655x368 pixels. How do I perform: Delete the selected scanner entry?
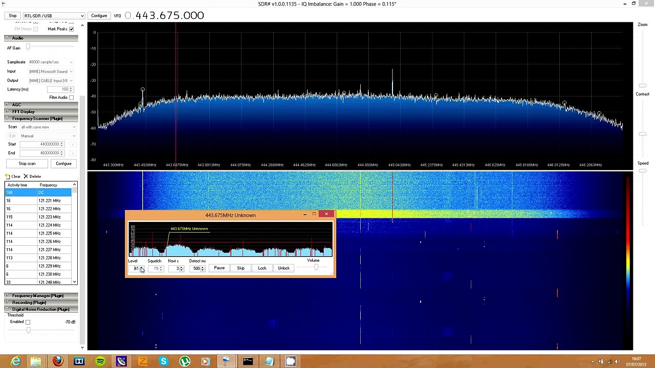(32, 176)
